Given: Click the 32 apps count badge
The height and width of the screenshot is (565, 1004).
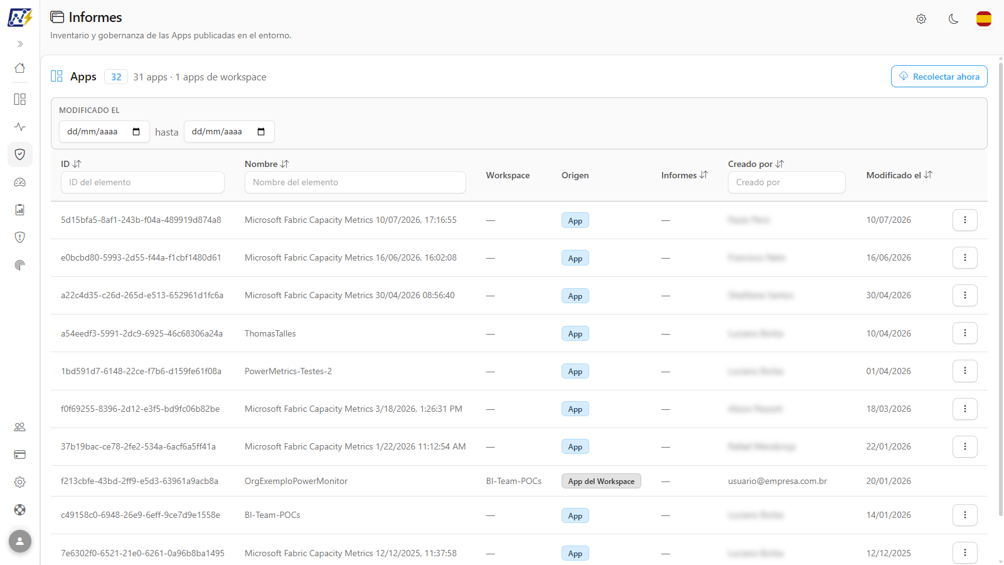Looking at the screenshot, I should coord(116,77).
